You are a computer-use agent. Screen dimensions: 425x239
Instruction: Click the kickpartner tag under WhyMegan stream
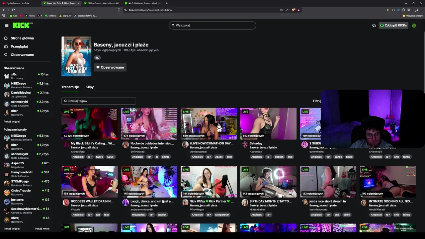coord(222,215)
